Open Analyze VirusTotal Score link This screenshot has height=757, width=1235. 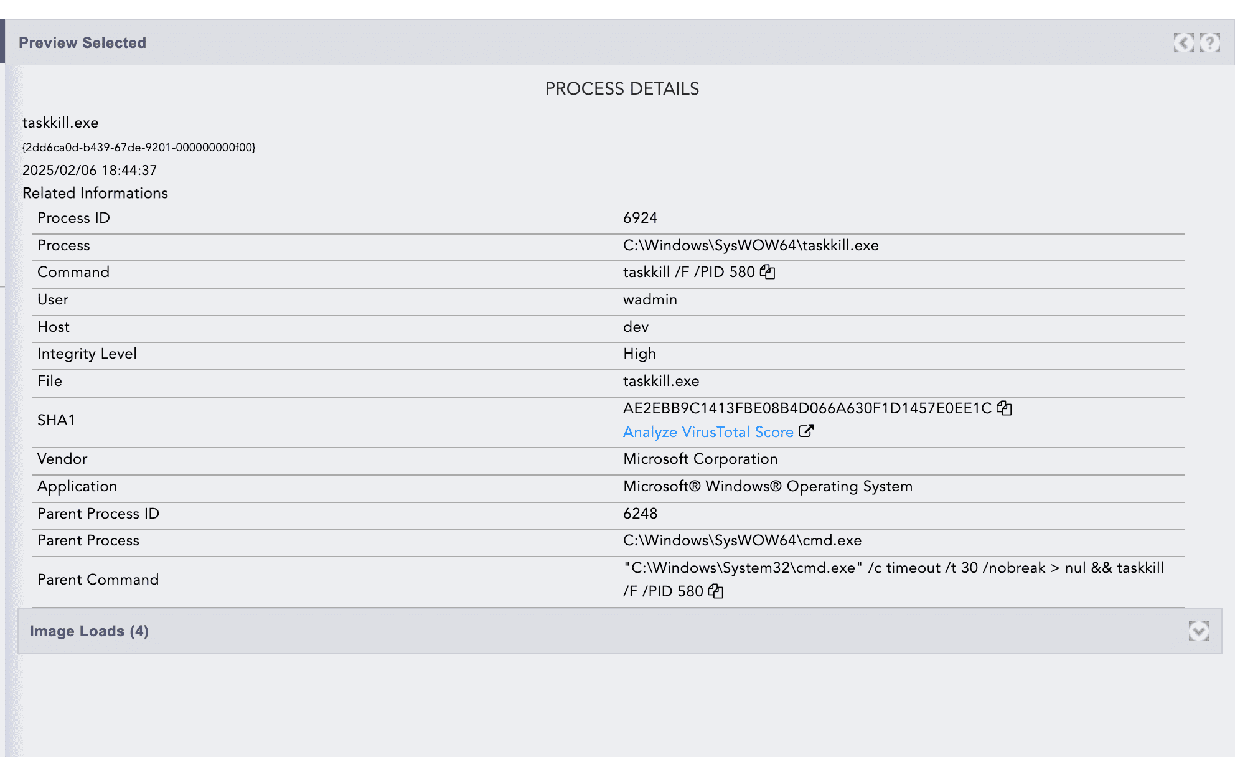[x=708, y=432]
